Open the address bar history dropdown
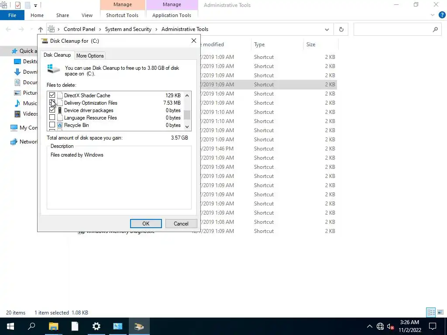Image resolution: width=447 pixels, height=335 pixels. tap(327, 29)
